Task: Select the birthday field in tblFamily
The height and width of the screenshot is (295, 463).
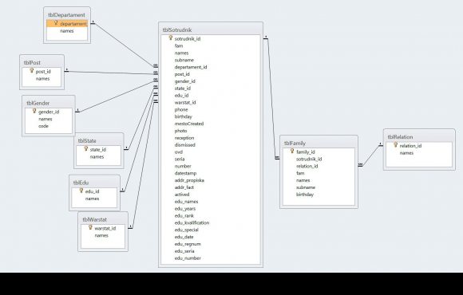Action: (x=305, y=195)
